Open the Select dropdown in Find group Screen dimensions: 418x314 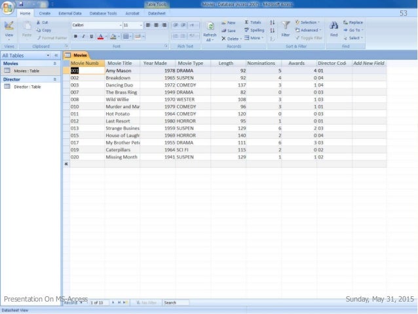pyautogui.click(x=354, y=38)
